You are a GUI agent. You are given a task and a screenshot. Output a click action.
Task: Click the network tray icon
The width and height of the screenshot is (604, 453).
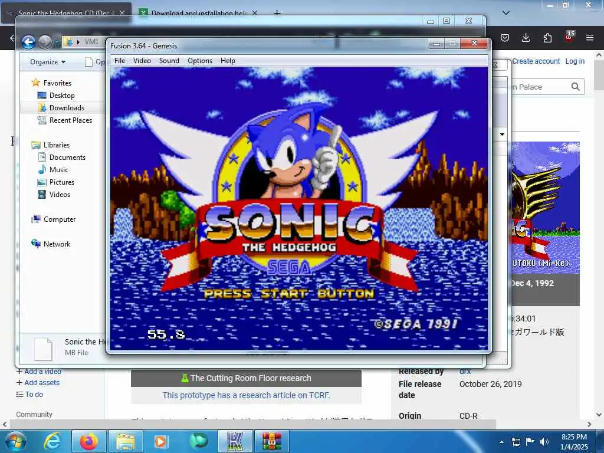tap(516, 442)
